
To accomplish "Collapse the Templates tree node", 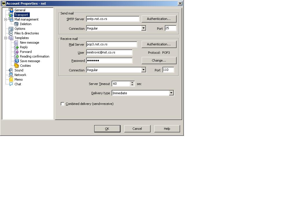I will [5, 38].
